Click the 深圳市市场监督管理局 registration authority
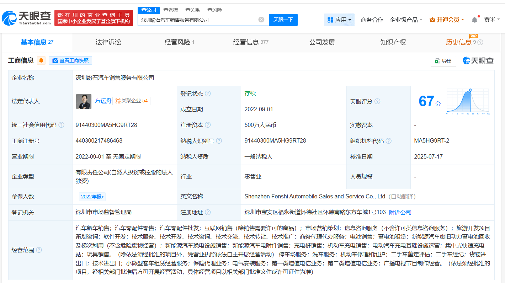 point(103,212)
